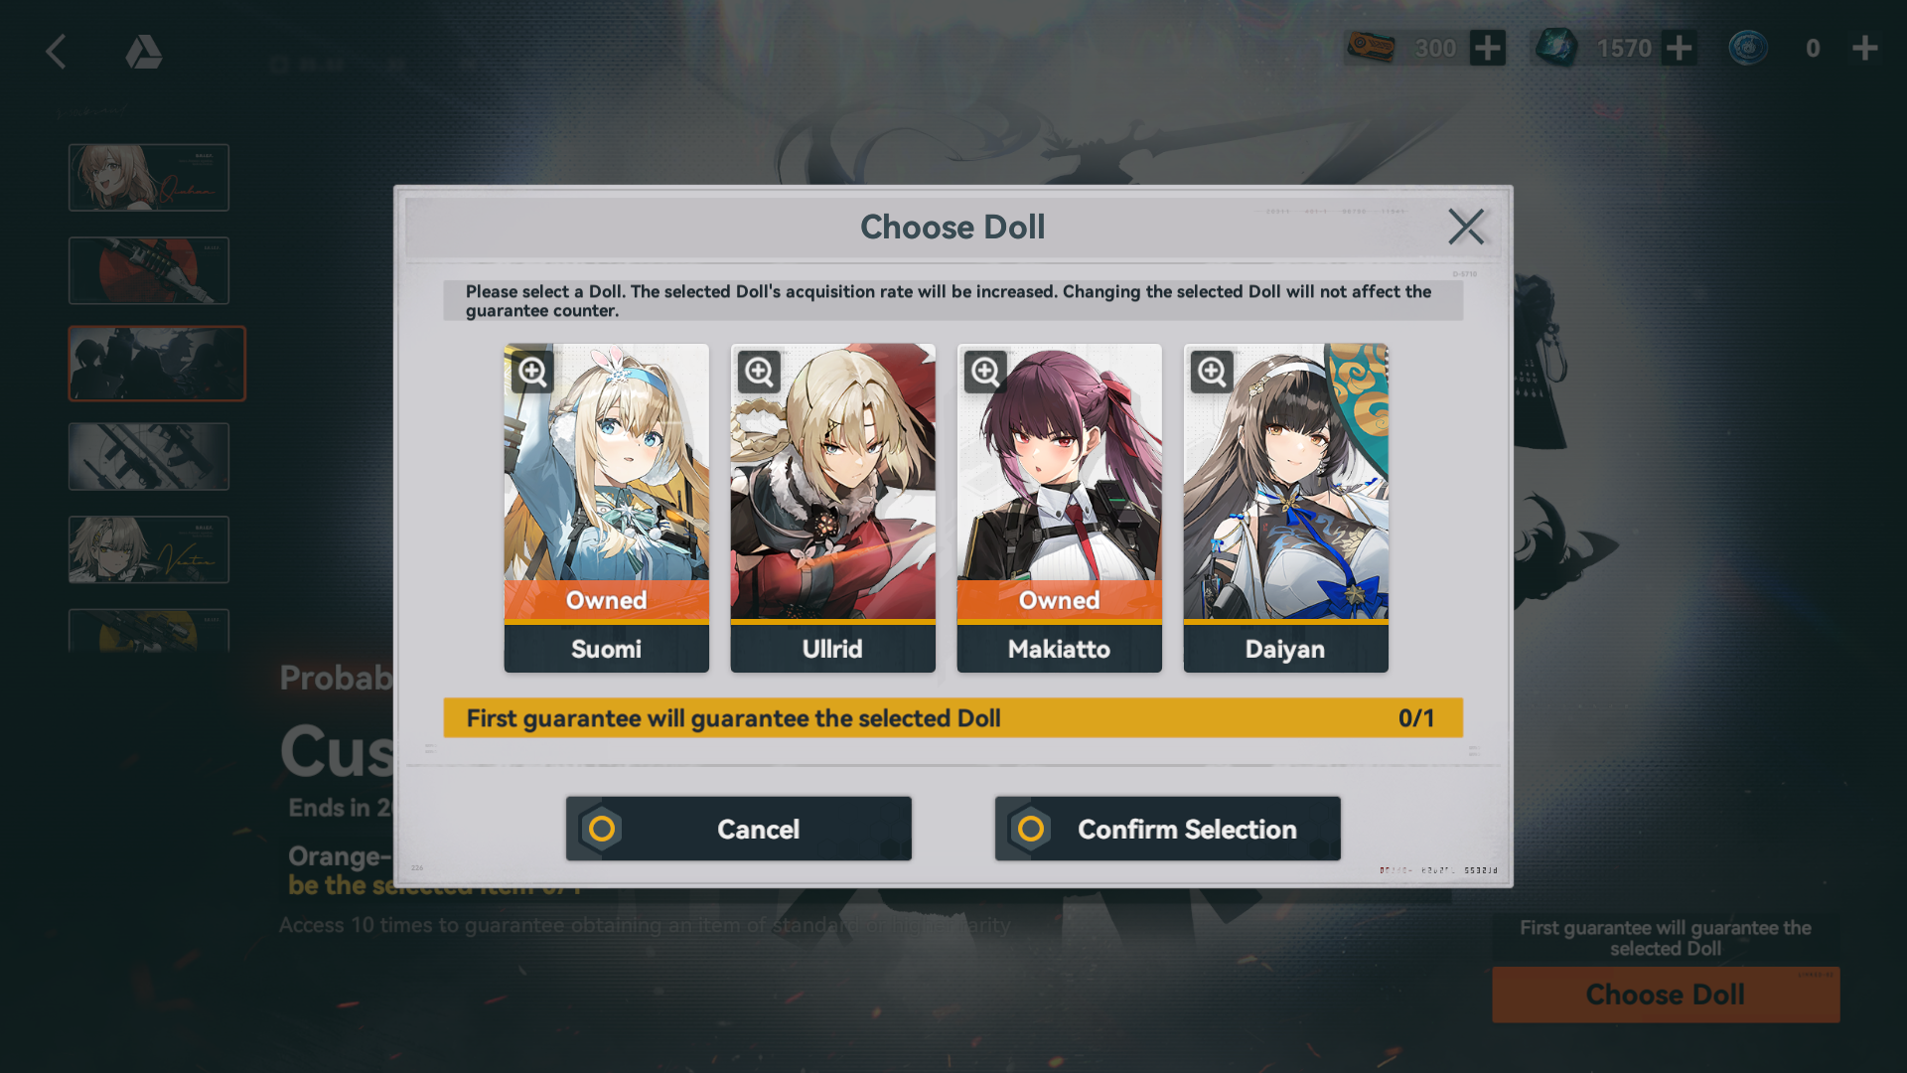Close the Choose Doll dialog
This screenshot has height=1073, width=1907.
pyautogui.click(x=1466, y=227)
